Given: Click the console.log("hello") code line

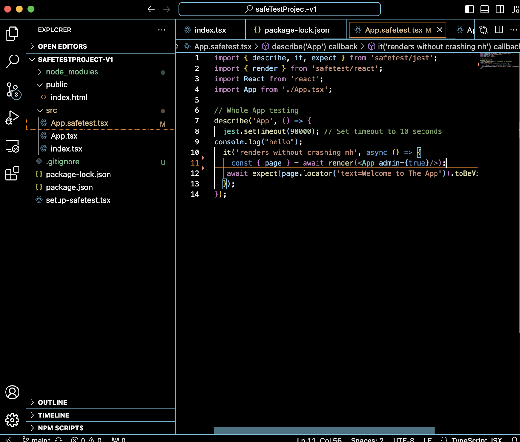Looking at the screenshot, I should coord(258,142).
